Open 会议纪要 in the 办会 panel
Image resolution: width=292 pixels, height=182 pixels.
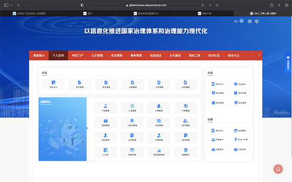click(240, 93)
